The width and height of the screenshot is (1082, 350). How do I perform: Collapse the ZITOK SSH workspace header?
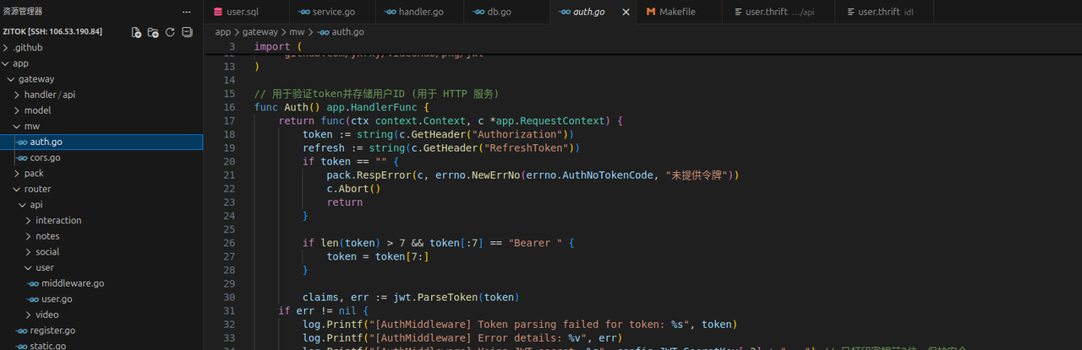[x=52, y=32]
